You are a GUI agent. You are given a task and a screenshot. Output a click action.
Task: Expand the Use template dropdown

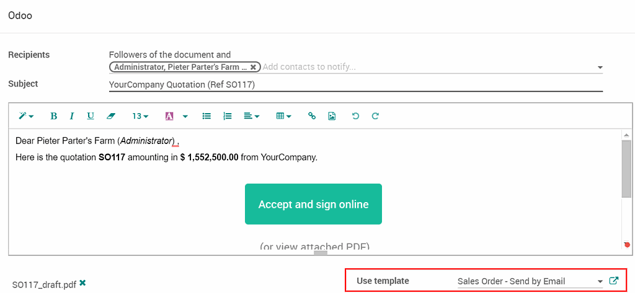tap(530, 281)
